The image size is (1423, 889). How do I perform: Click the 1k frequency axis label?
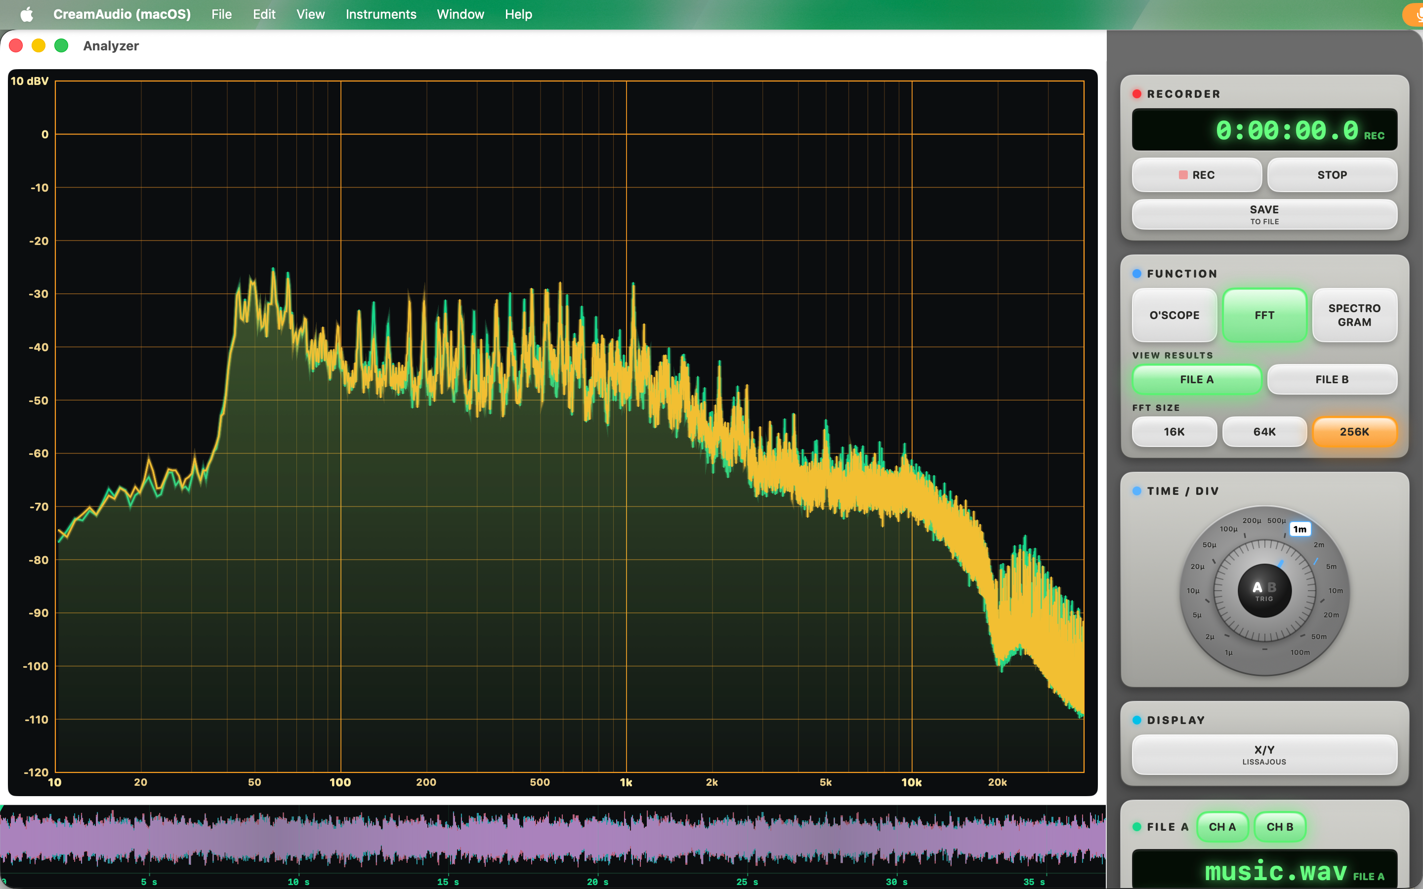coord(626,783)
